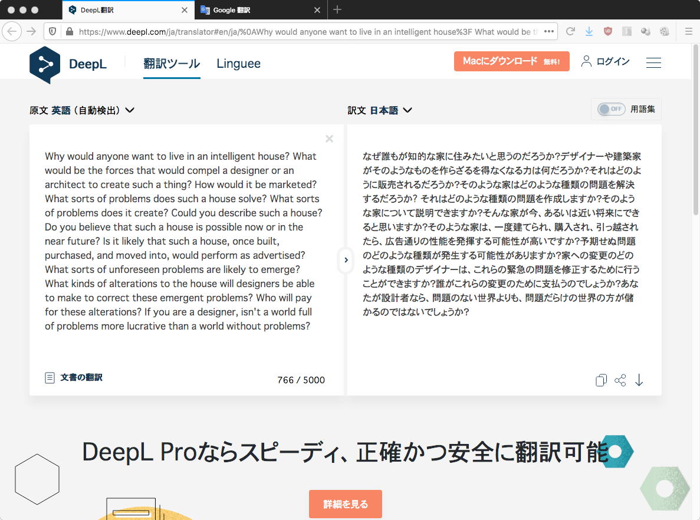This screenshot has width=700, height=520.
Task: Clear source text with the X icon
Action: pyautogui.click(x=330, y=139)
